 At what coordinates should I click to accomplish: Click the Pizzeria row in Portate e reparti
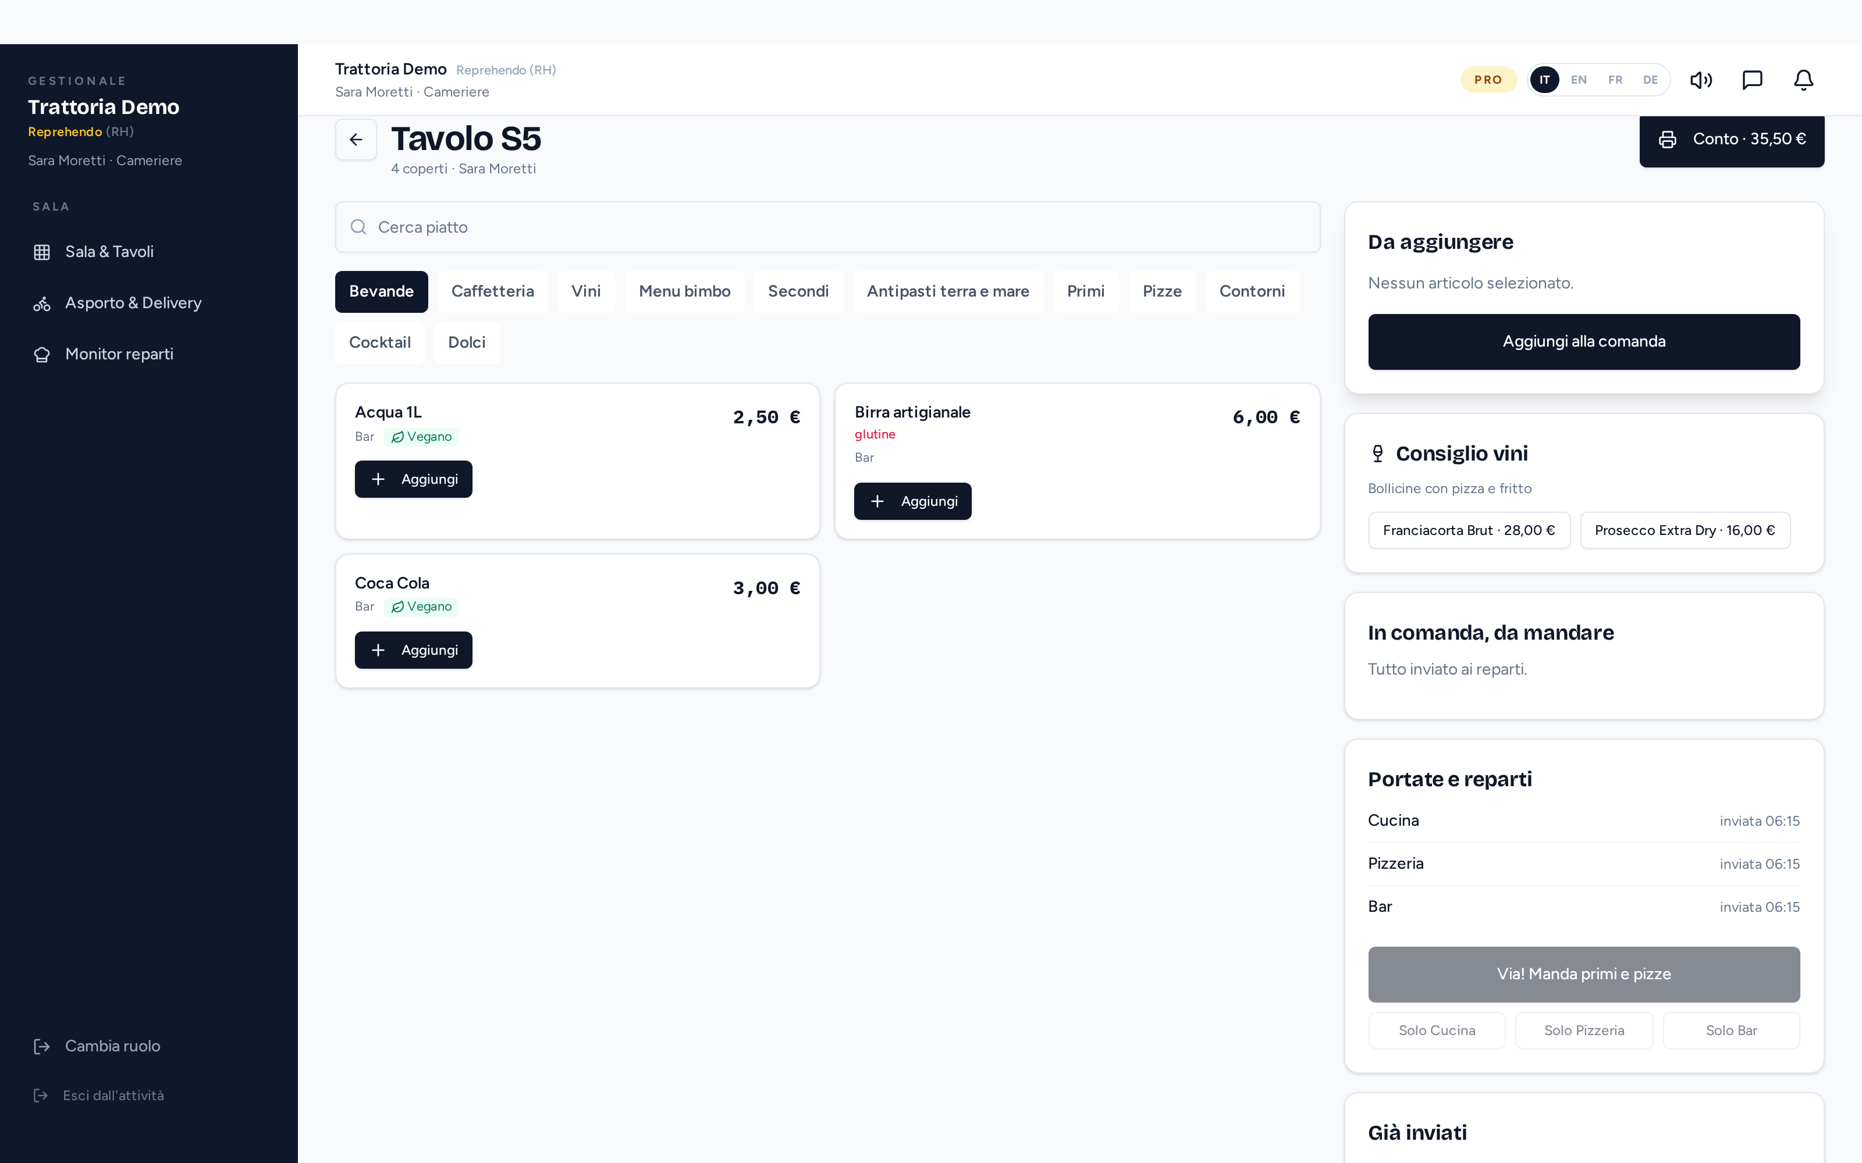(1583, 864)
